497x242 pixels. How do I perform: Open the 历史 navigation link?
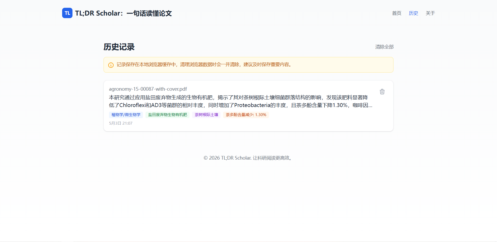click(x=413, y=13)
